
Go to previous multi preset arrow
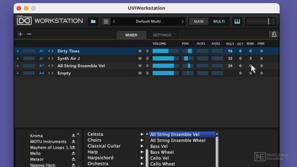[114, 21]
